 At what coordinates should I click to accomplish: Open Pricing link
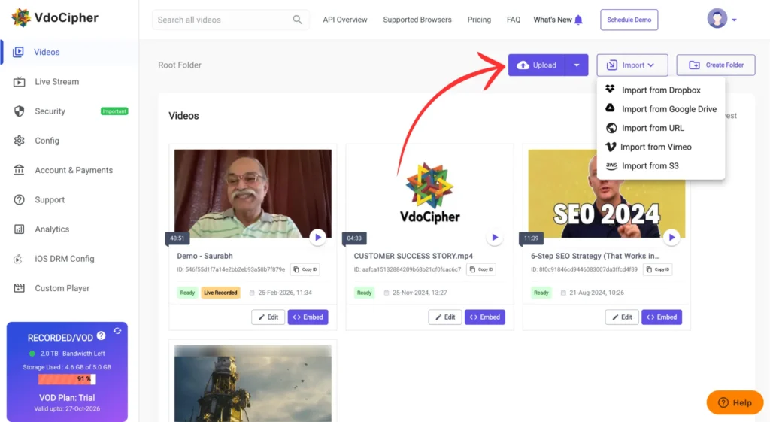click(x=479, y=20)
